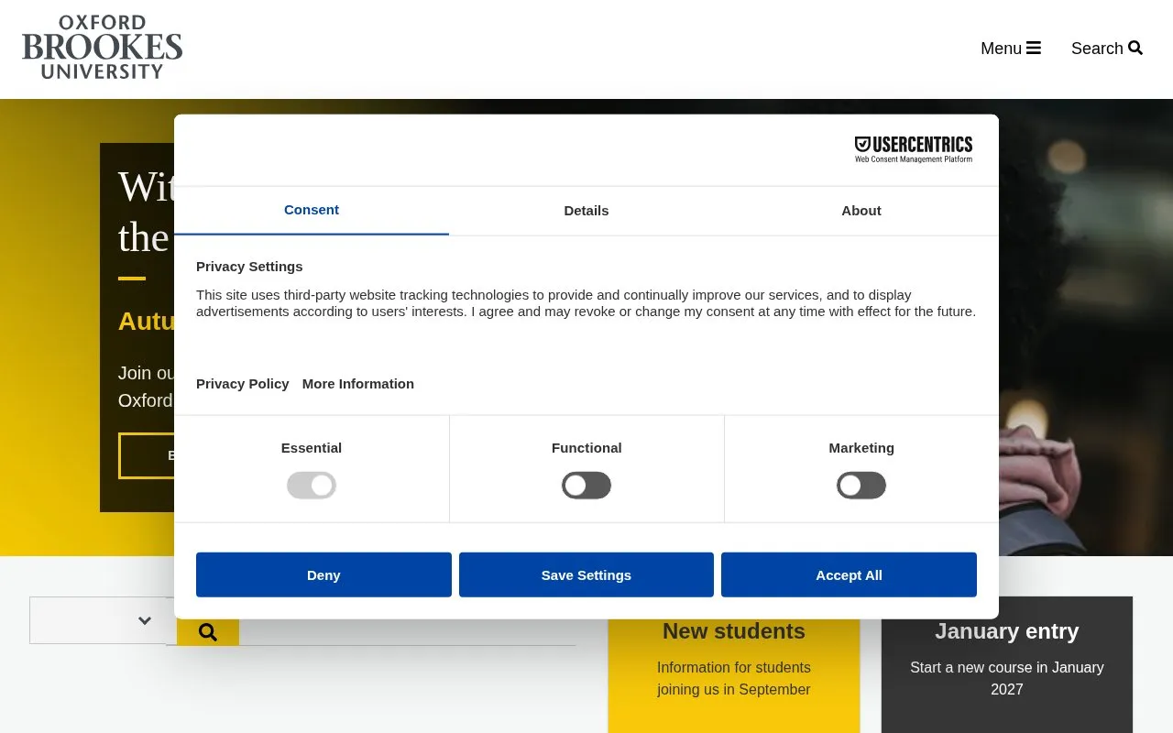This screenshot has width=1173, height=733.
Task: Click the Accept All button
Action: click(849, 574)
